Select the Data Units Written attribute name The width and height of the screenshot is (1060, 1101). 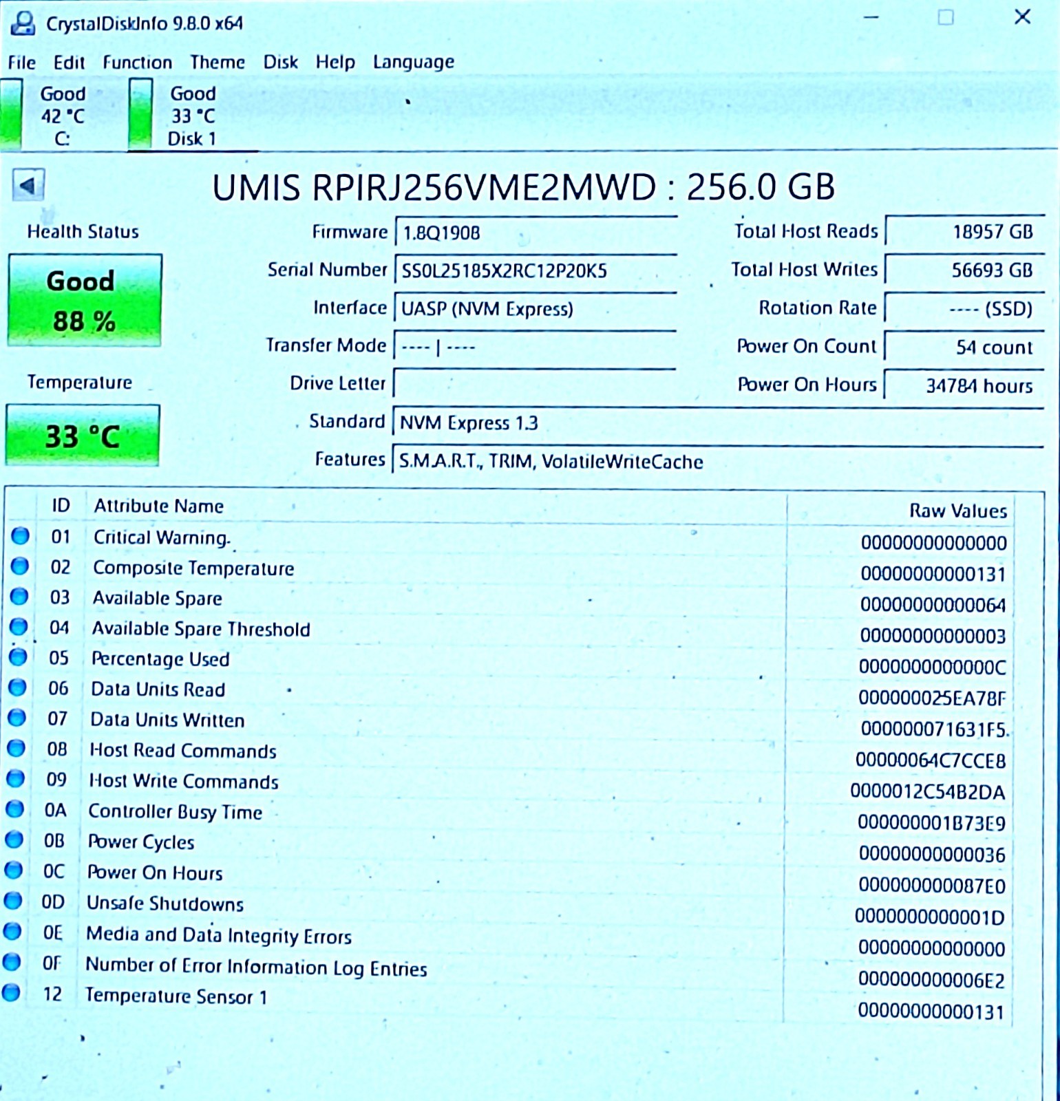point(168,720)
